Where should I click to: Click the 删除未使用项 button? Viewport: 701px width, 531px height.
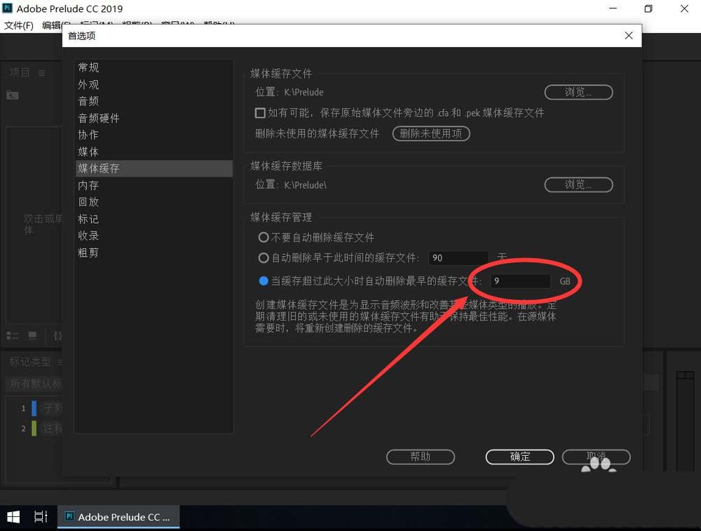coord(430,133)
